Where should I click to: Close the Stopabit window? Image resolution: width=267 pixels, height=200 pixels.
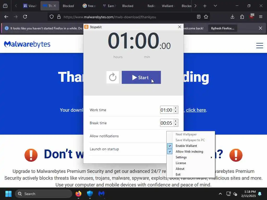[179, 27]
